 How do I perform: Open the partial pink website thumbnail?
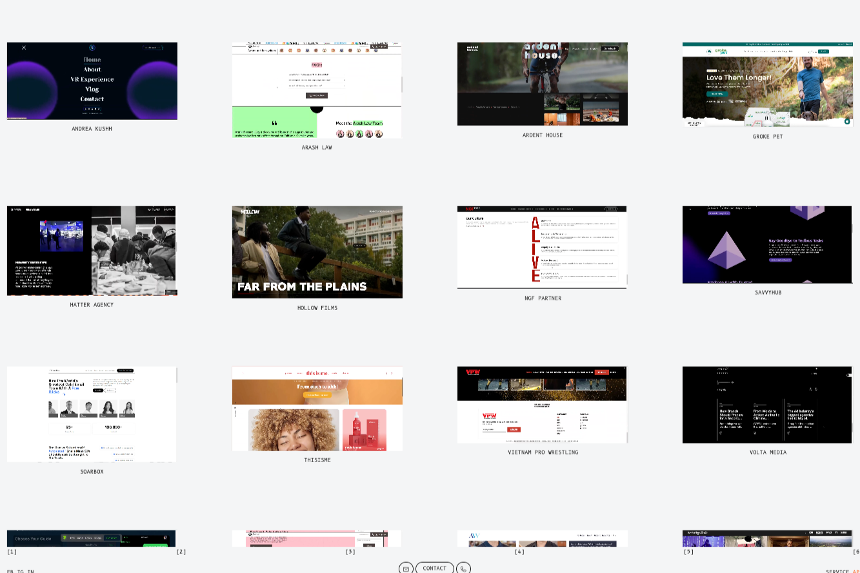click(x=317, y=539)
